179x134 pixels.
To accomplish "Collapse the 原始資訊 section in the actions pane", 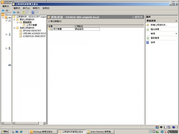I will click(176, 21).
